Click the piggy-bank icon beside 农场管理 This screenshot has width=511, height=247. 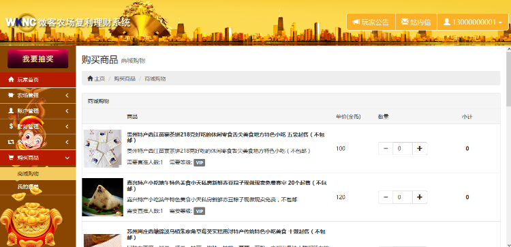click(11, 96)
